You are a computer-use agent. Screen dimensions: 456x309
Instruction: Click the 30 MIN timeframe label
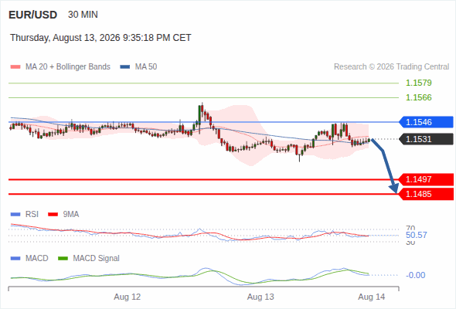point(83,15)
